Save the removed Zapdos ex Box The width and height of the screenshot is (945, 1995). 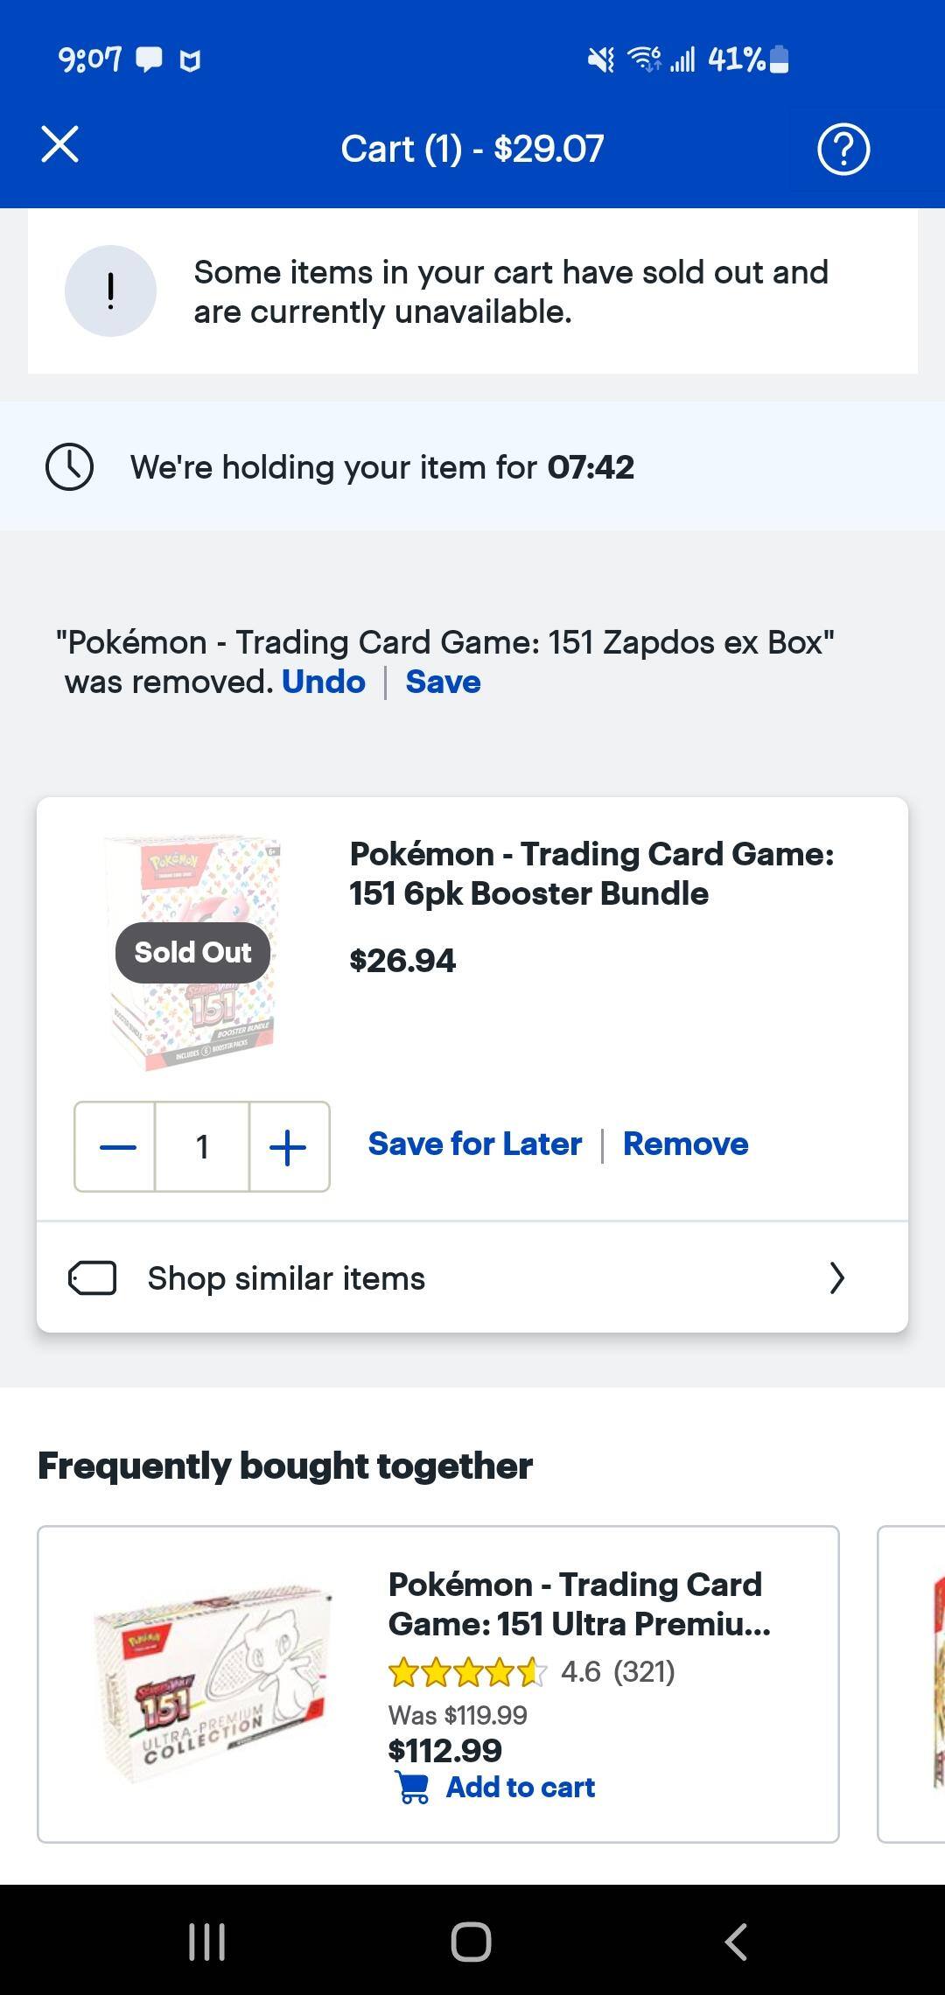coord(442,681)
